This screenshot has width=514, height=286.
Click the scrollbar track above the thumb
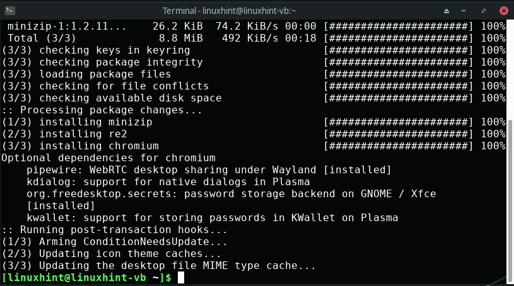510,69
